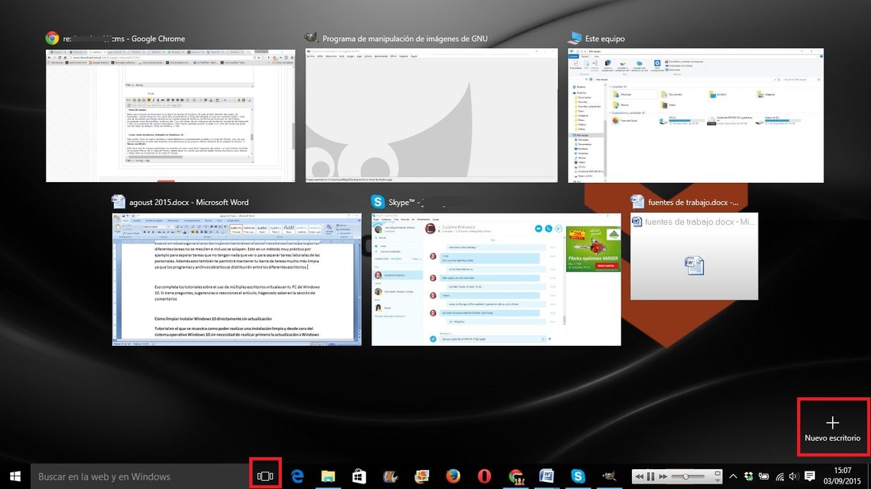Check the battery power tray icon

pyautogui.click(x=764, y=476)
